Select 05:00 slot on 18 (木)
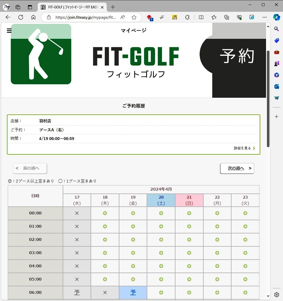 [x=105, y=279]
